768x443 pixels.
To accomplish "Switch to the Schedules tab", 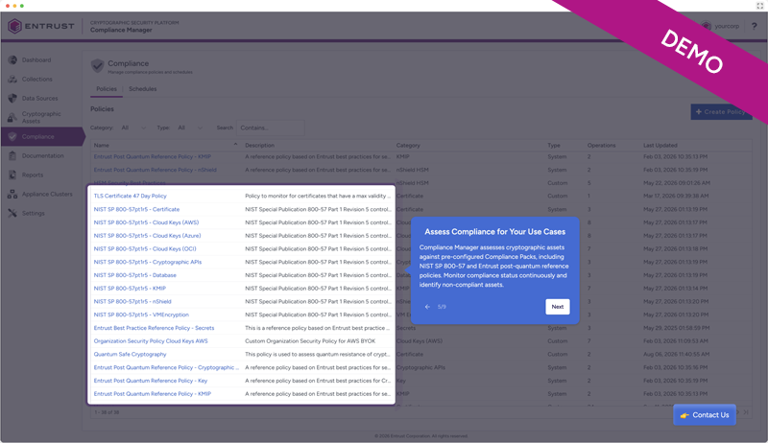I will (x=142, y=89).
